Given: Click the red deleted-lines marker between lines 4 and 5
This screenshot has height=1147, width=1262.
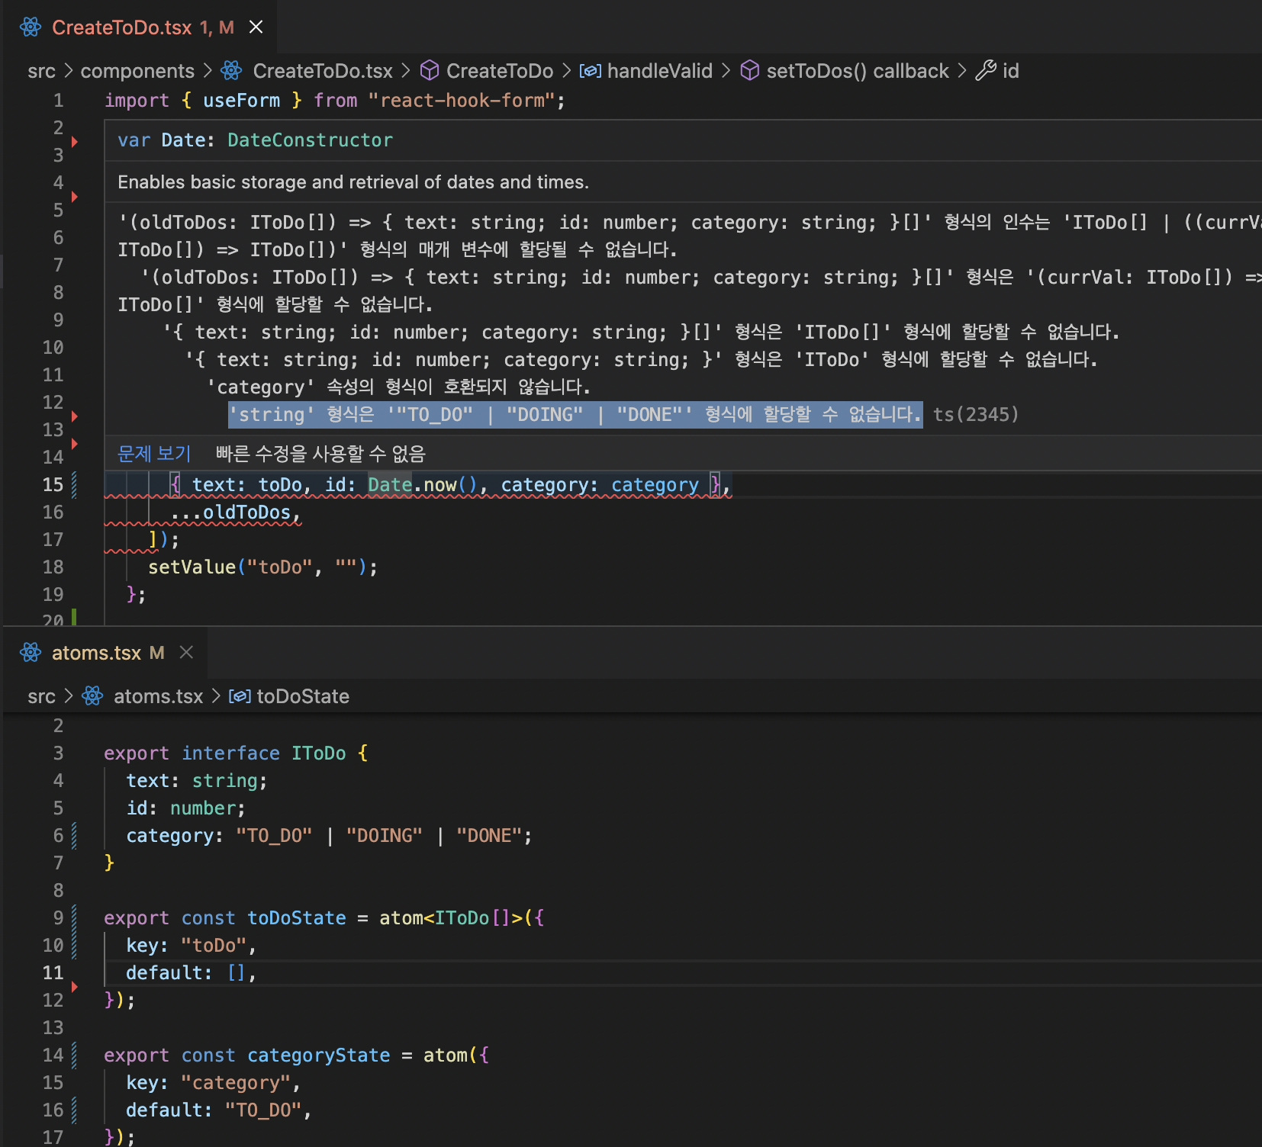Looking at the screenshot, I should click(x=75, y=197).
